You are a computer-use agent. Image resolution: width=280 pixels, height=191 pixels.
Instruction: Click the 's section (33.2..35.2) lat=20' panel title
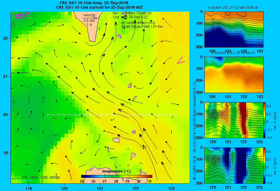point(234,53)
